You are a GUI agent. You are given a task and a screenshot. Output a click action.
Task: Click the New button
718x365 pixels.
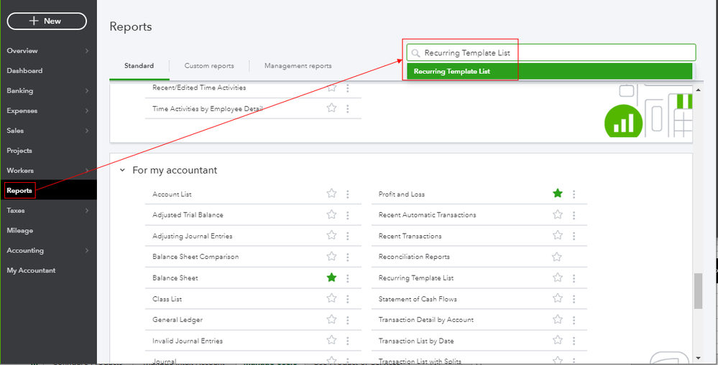47,22
